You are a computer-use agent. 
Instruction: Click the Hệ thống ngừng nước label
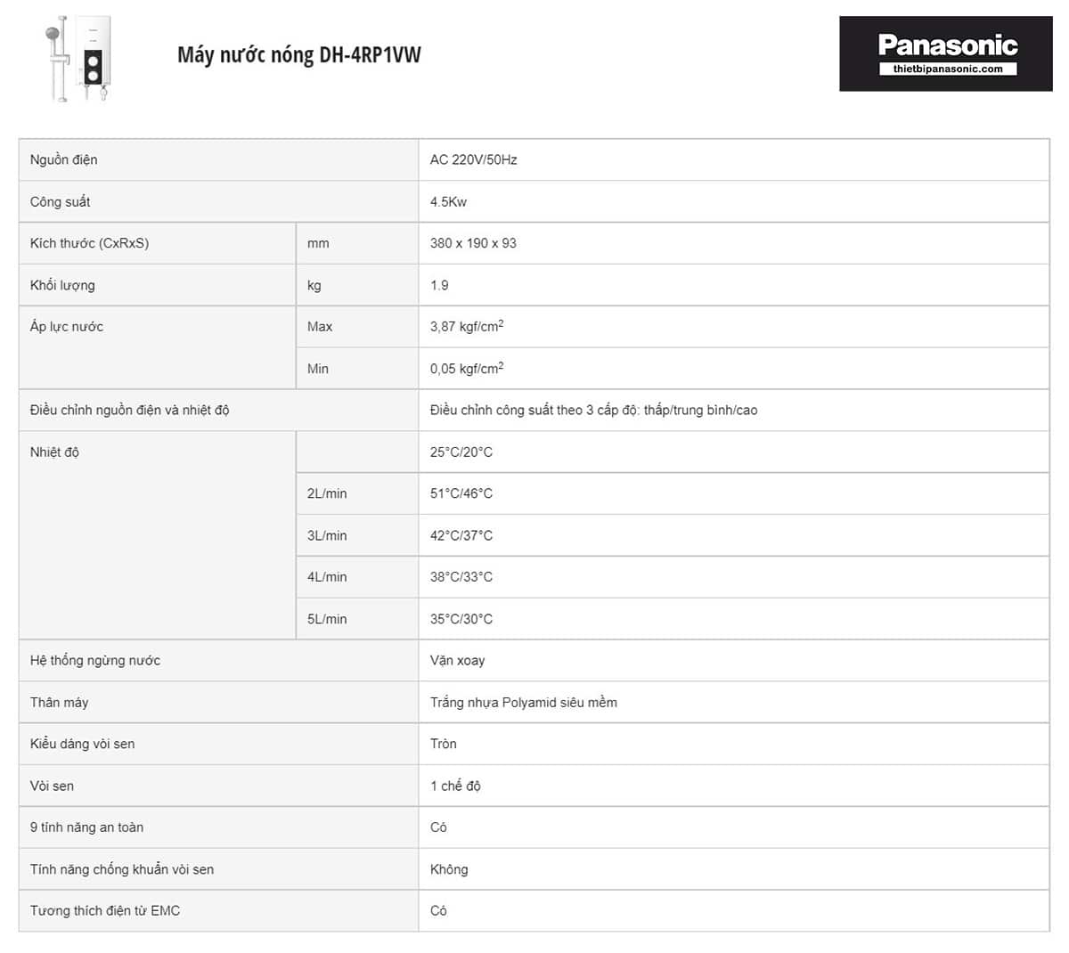(95, 661)
